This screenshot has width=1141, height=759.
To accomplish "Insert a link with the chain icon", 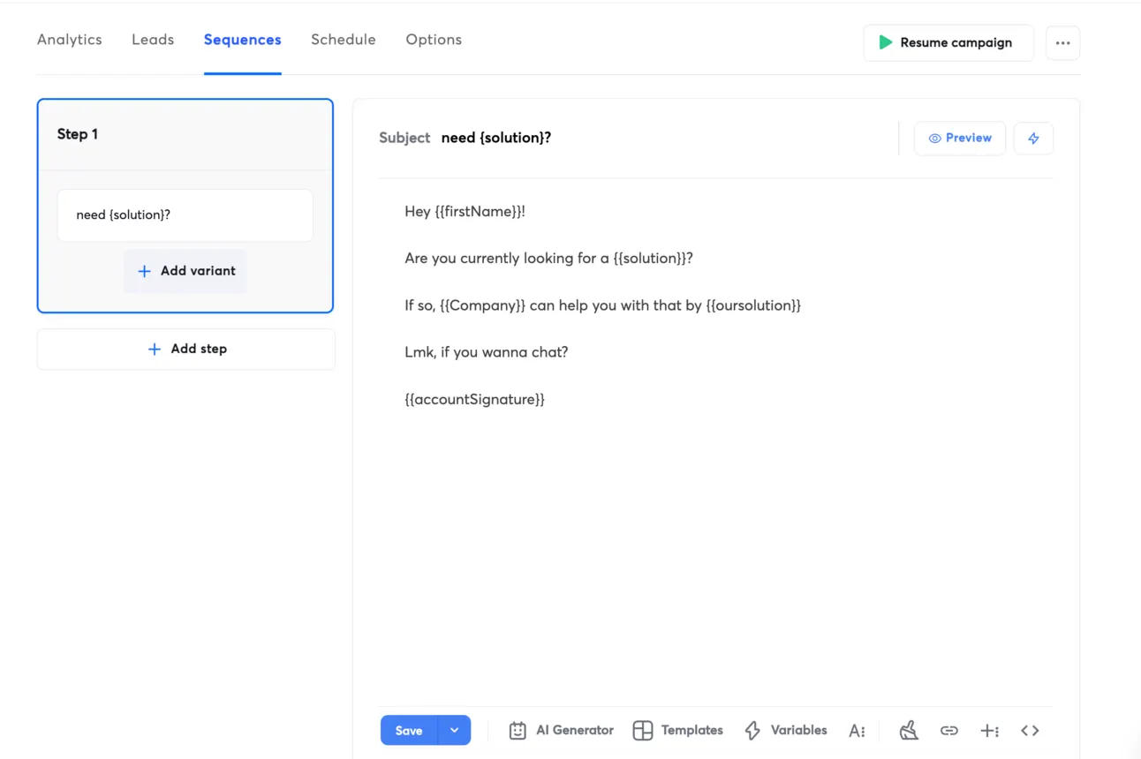I will coord(949,731).
